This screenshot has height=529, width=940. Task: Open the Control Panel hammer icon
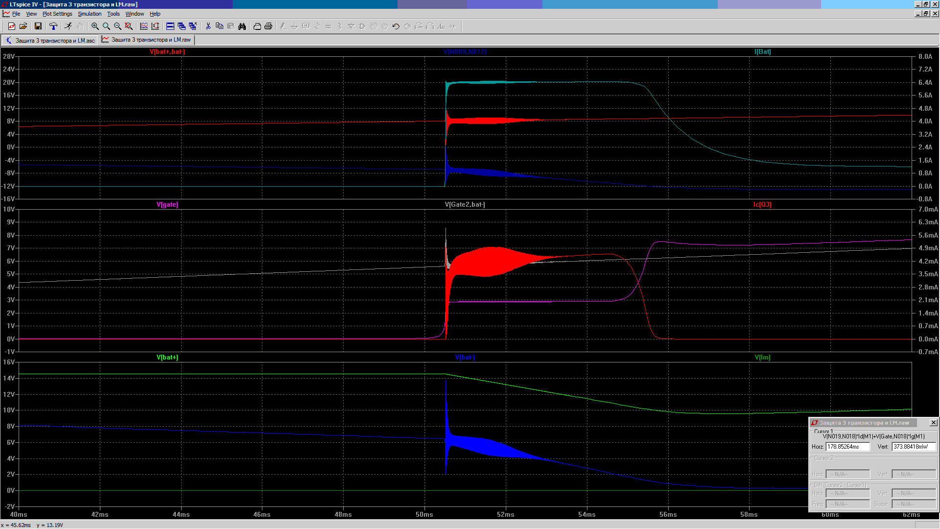point(53,26)
